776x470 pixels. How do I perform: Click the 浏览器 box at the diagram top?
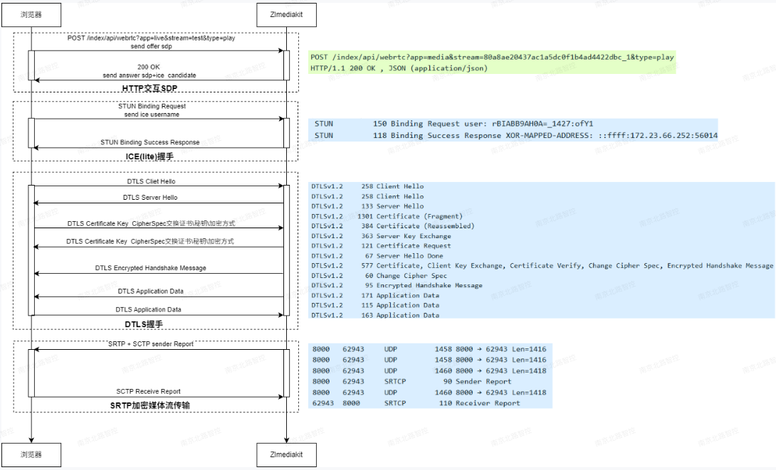click(31, 15)
